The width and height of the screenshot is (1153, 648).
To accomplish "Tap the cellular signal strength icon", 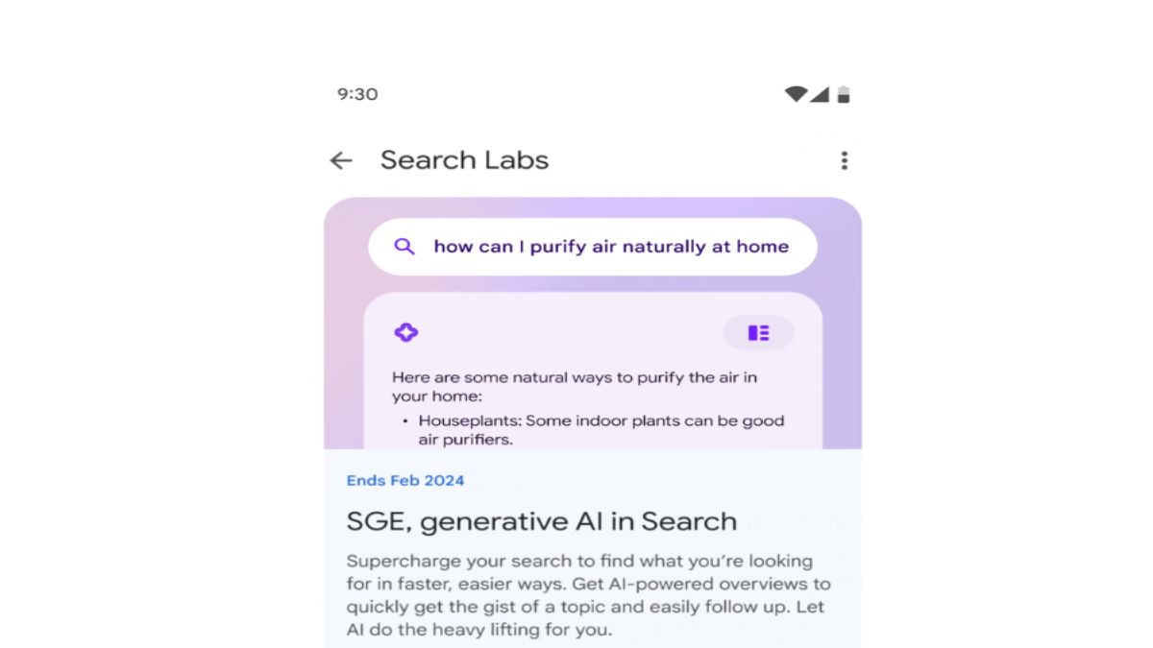I will tap(819, 94).
